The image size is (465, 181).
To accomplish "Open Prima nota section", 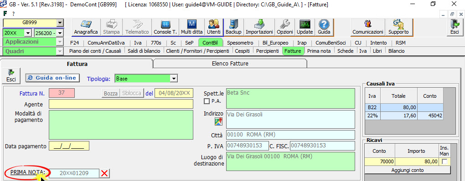I will pos(319,51).
